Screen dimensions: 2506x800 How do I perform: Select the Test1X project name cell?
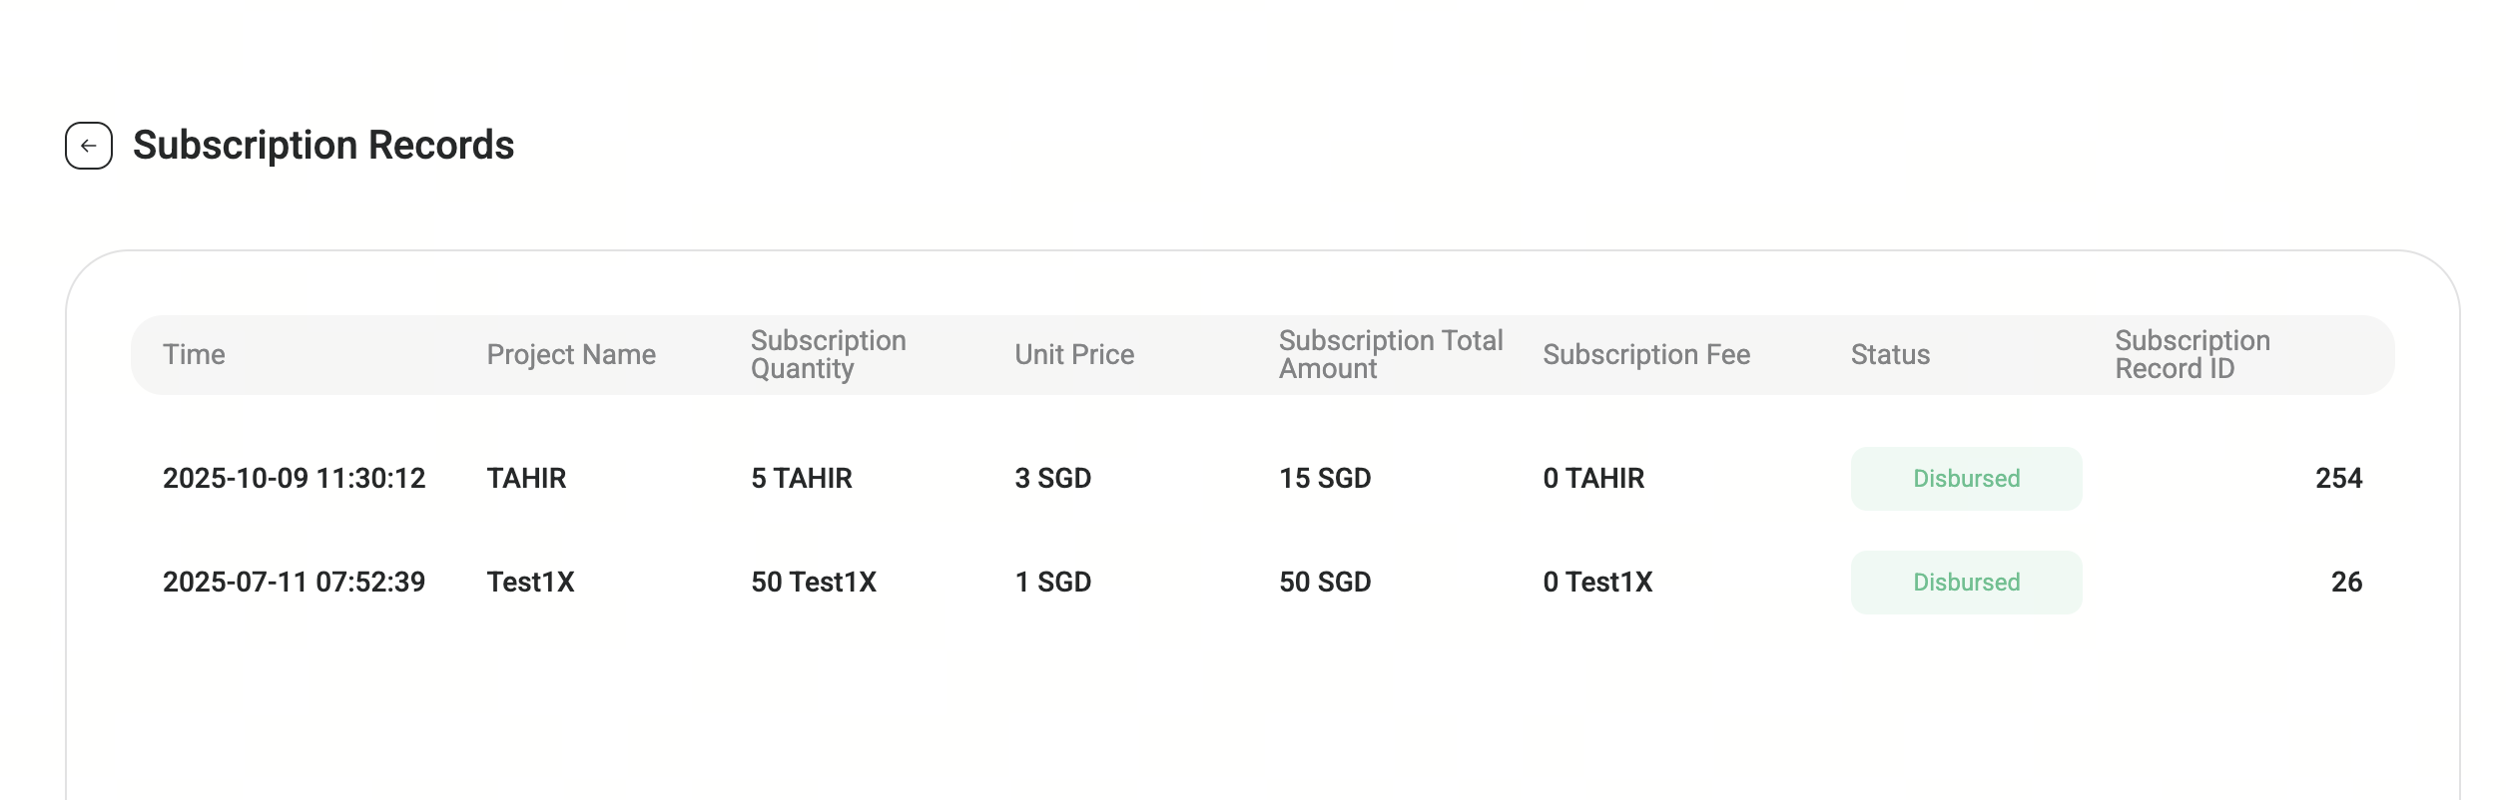tap(530, 583)
